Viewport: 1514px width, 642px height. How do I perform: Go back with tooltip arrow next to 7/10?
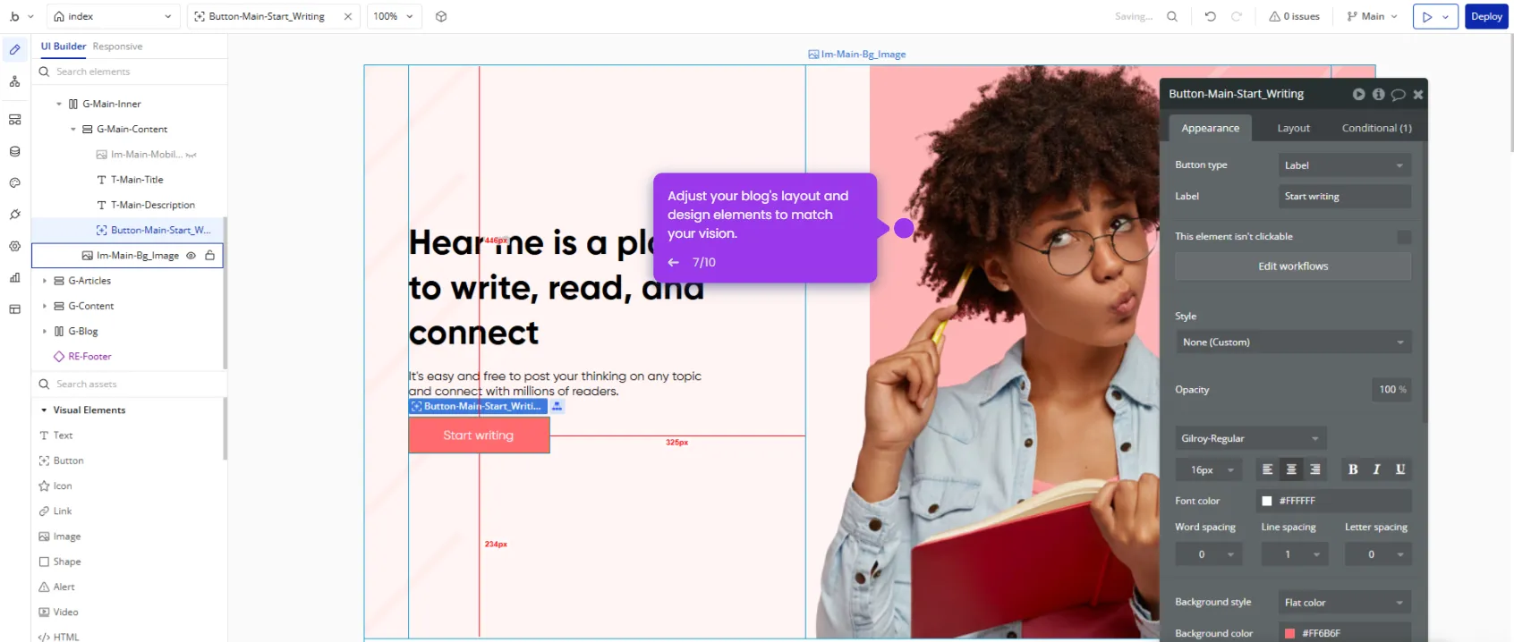click(674, 262)
